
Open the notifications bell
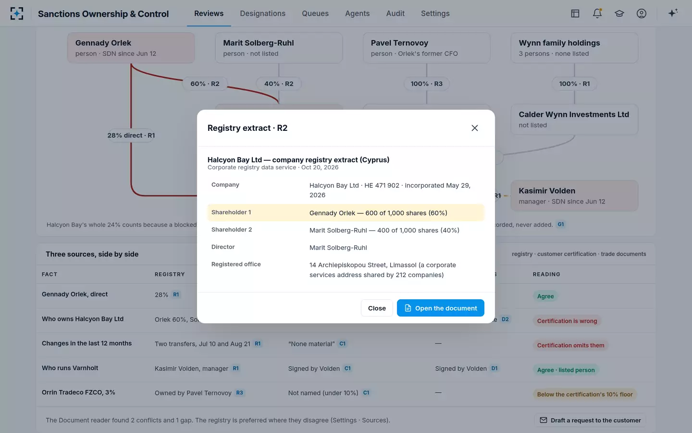click(x=597, y=13)
